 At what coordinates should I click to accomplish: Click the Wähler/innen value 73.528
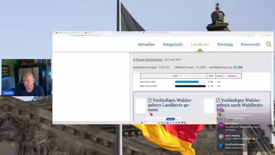[x=201, y=67]
